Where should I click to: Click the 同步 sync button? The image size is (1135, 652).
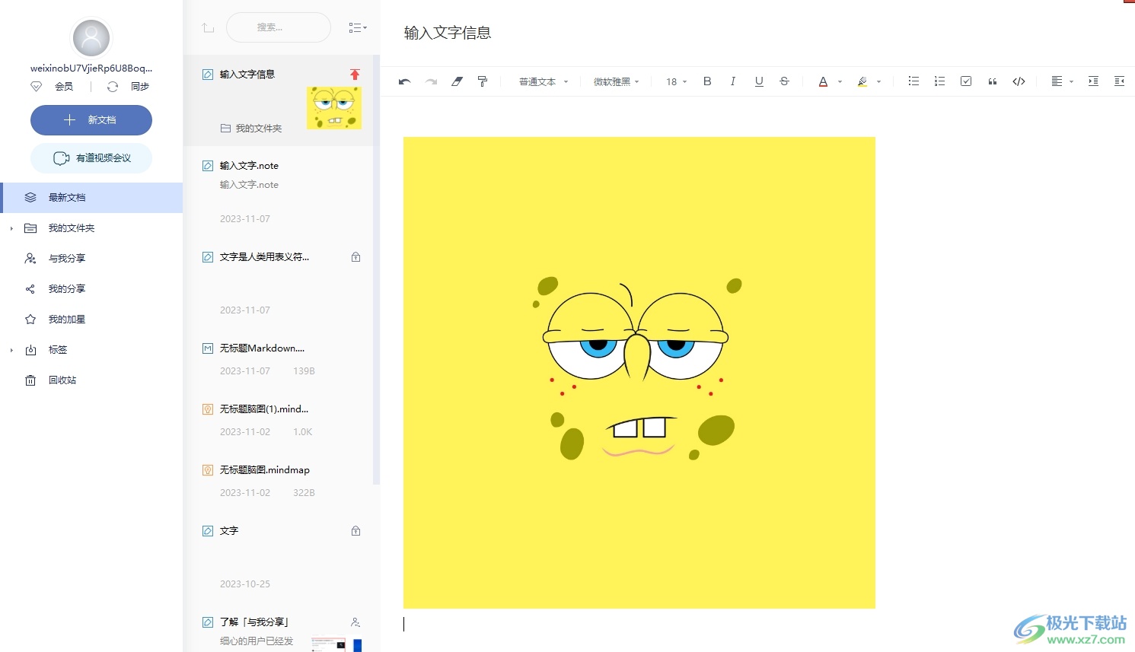140,87
